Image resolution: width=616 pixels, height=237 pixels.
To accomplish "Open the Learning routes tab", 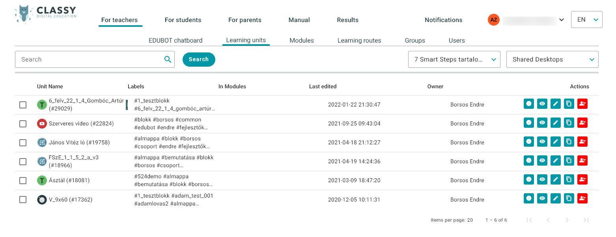I will (x=359, y=41).
